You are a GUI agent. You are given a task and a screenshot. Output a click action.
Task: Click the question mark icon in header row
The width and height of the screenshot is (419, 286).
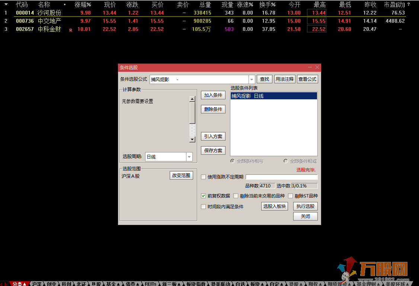click(409, 5)
